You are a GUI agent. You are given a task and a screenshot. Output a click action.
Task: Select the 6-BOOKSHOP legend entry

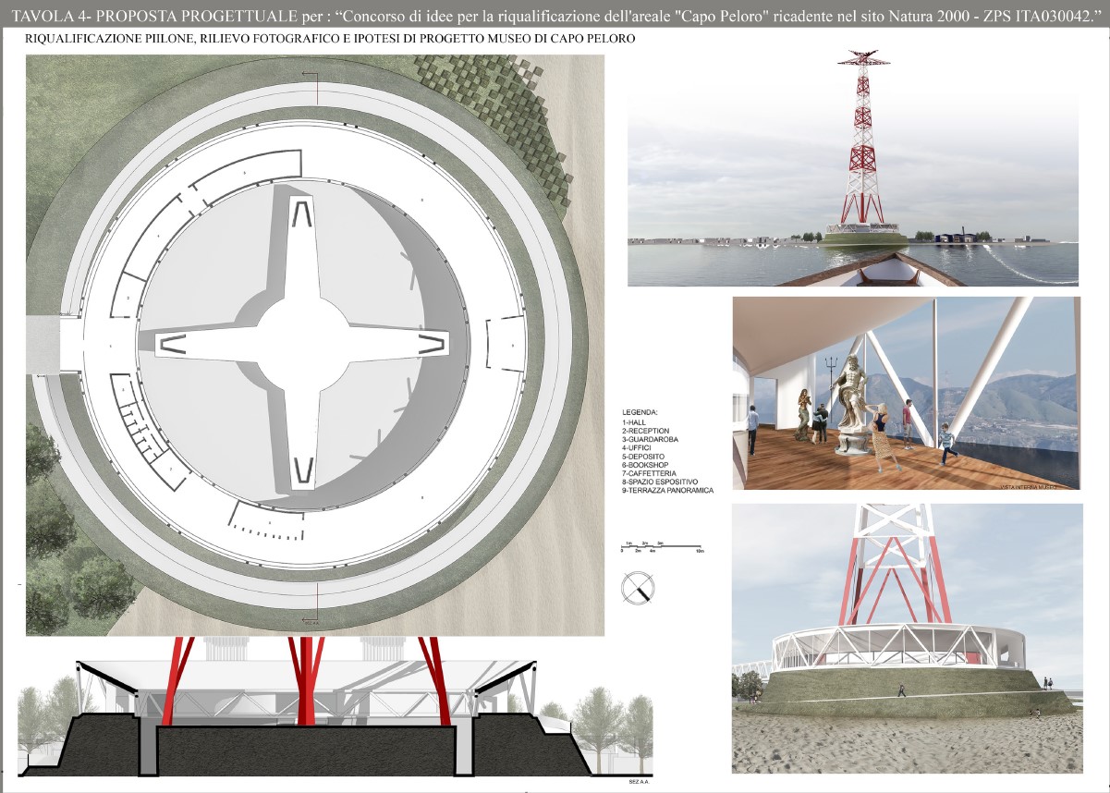645,465
